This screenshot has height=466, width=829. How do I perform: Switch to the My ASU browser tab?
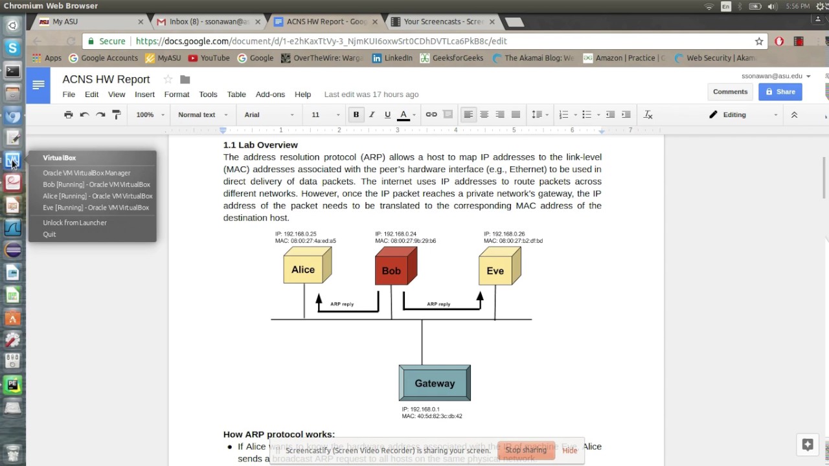click(89, 21)
